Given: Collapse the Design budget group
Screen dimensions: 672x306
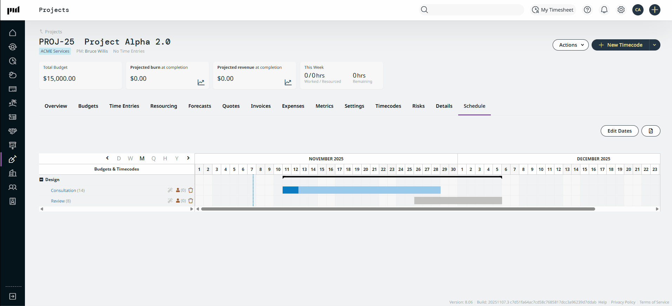Looking at the screenshot, I should (x=41, y=180).
